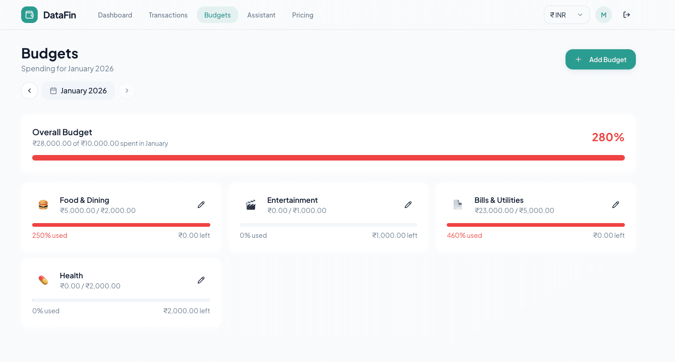Edit the Food & Dining budget via pencil icon
This screenshot has height=362, width=675.
point(201,204)
